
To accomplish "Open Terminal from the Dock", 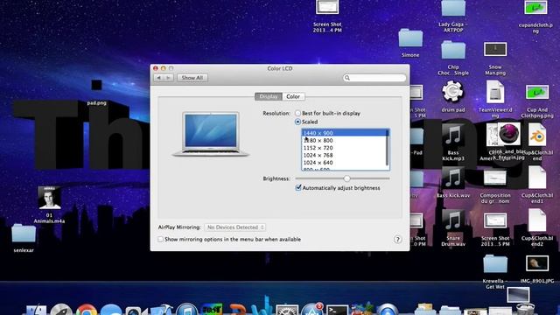I will click(x=337, y=310).
